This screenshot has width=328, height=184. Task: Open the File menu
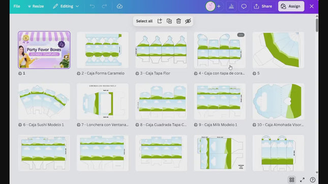point(17,6)
